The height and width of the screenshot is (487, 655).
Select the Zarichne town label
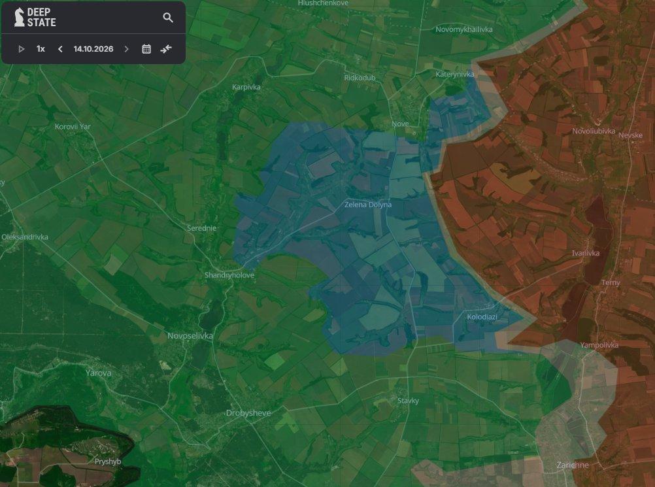click(573, 465)
